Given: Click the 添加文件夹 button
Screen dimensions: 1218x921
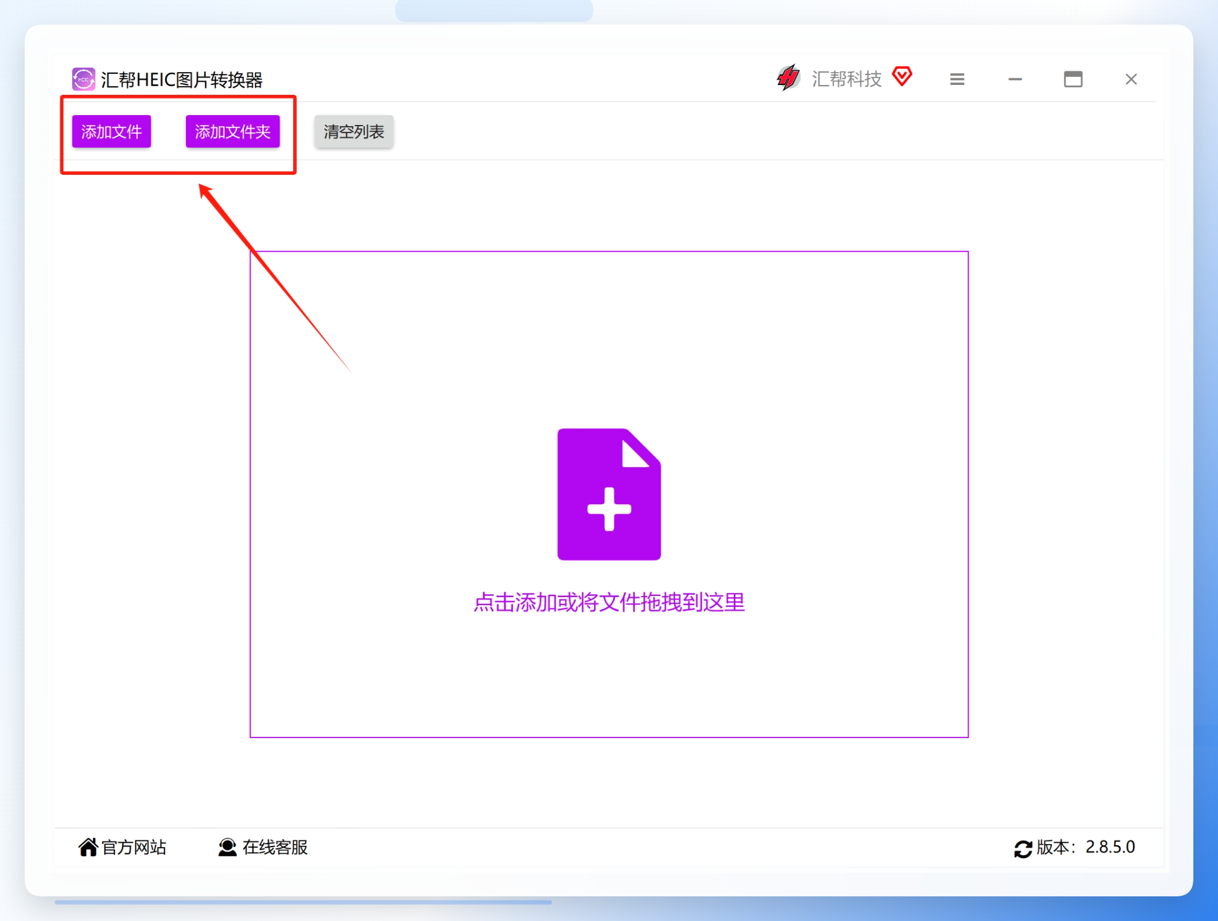Looking at the screenshot, I should [233, 131].
